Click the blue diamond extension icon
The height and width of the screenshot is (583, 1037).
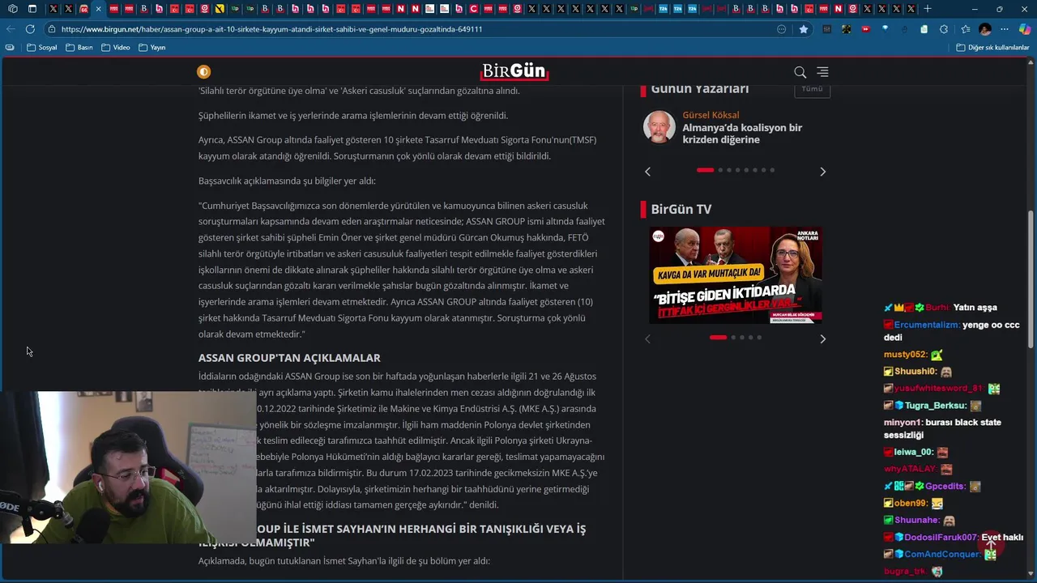tap(885, 29)
